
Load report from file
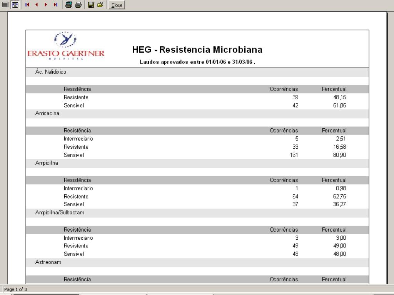(100, 5)
